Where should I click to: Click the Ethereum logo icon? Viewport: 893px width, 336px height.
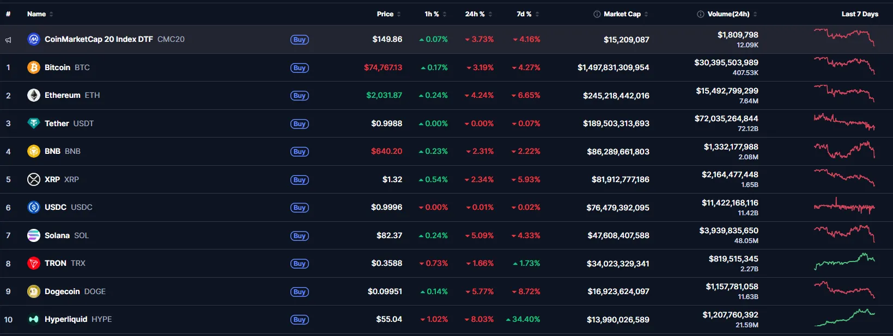pos(34,95)
